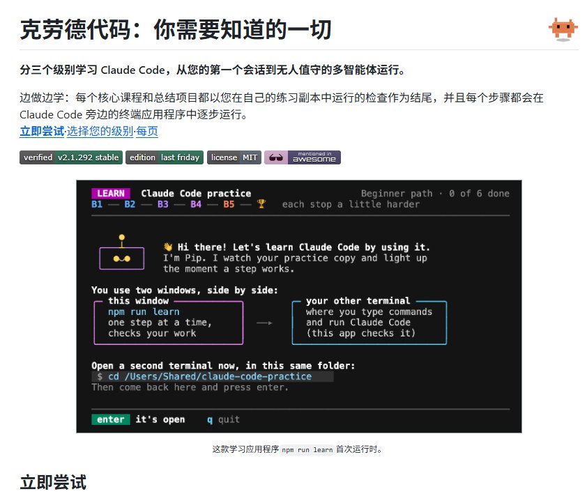Click the B1 step marker
Screen dimensions: 587x496
pyautogui.click(x=97, y=204)
